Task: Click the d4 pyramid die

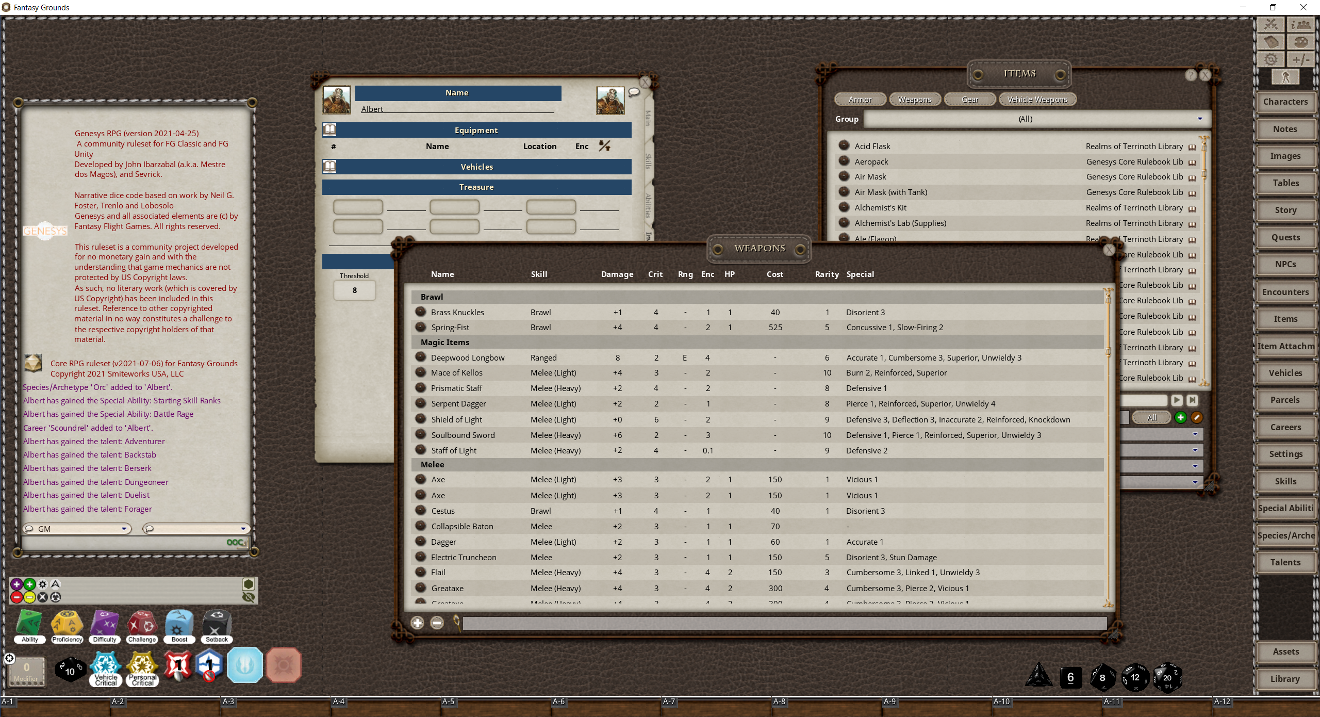Action: pos(1038,676)
